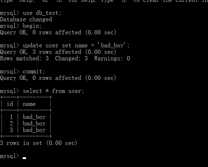Image resolution: width=208 pixels, height=167 pixels.
Task: Click bad_boy in row with id 2
Action: coord(34,124)
